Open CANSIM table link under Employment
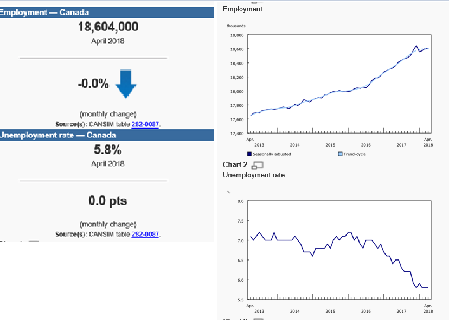This screenshot has height=336, width=449. pos(146,124)
